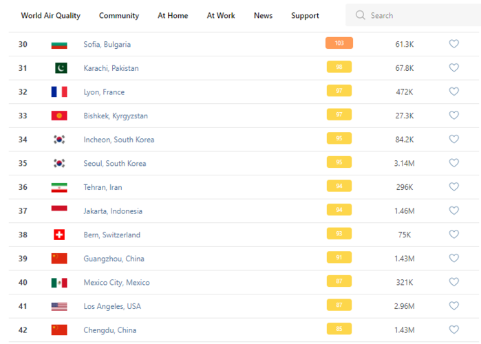Go to the News section

[263, 15]
